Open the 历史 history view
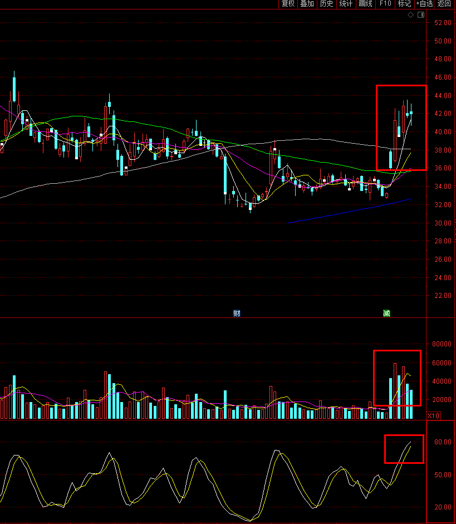Screen dimensions: 456x524 326,4
